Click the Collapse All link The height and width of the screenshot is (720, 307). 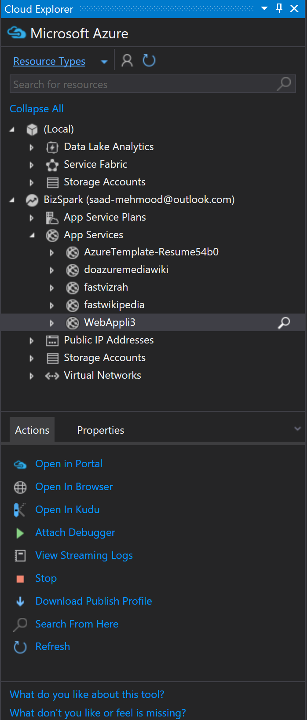[x=37, y=108]
